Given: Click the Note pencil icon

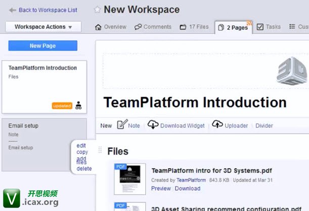Looking at the screenshot, I should (122, 124).
